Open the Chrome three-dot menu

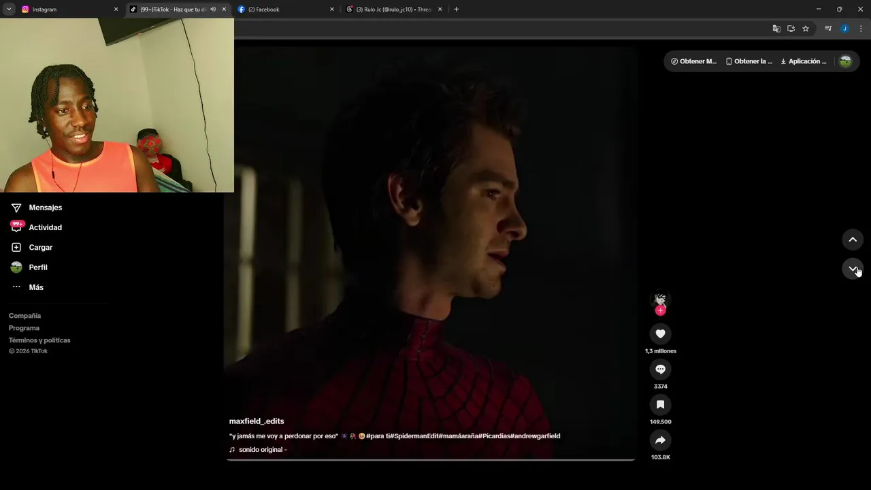pos(861,29)
